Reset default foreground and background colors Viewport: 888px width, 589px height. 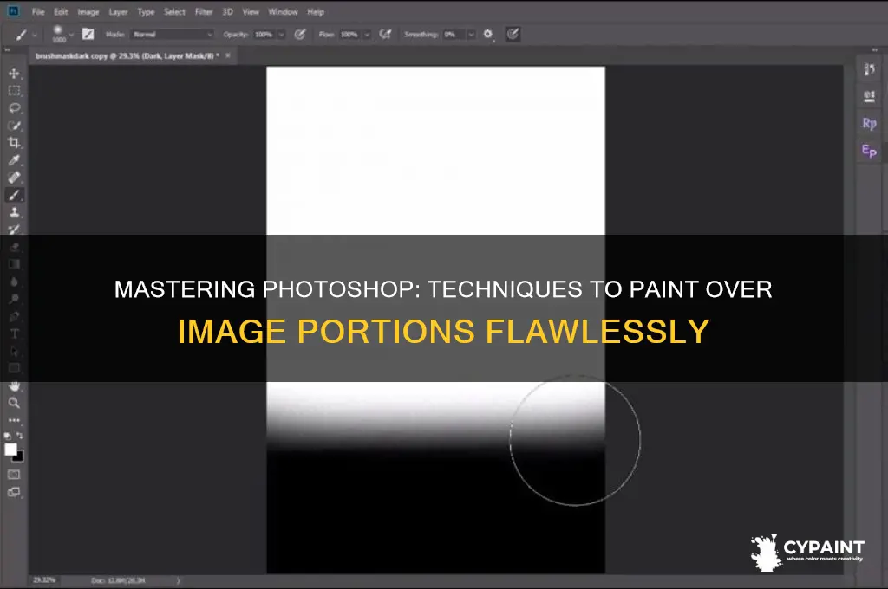tap(7, 436)
